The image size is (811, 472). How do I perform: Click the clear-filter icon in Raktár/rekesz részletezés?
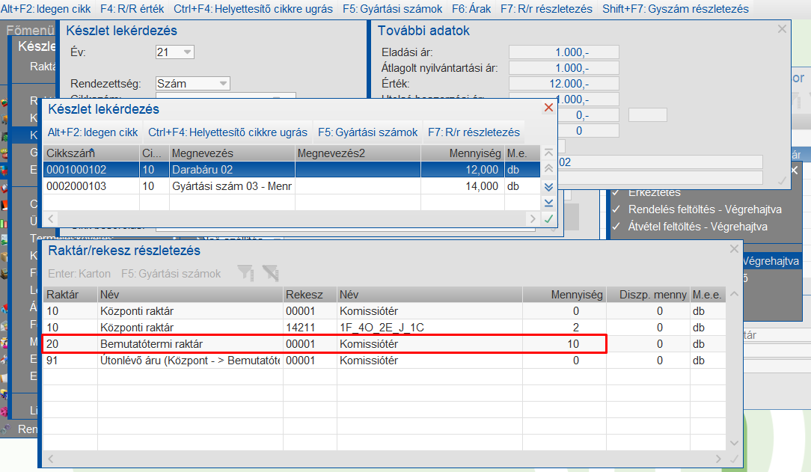pos(271,273)
